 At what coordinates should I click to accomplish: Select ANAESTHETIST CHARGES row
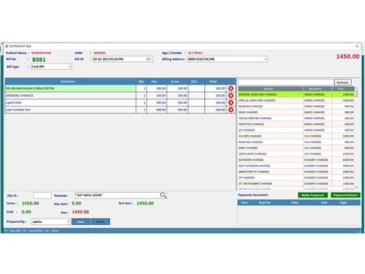296,172
